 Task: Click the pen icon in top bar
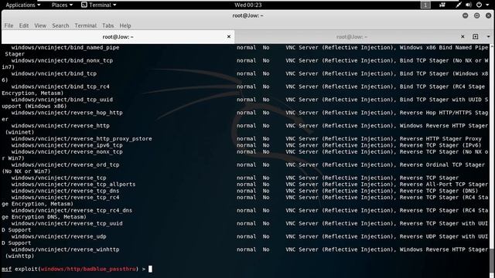[459, 5]
